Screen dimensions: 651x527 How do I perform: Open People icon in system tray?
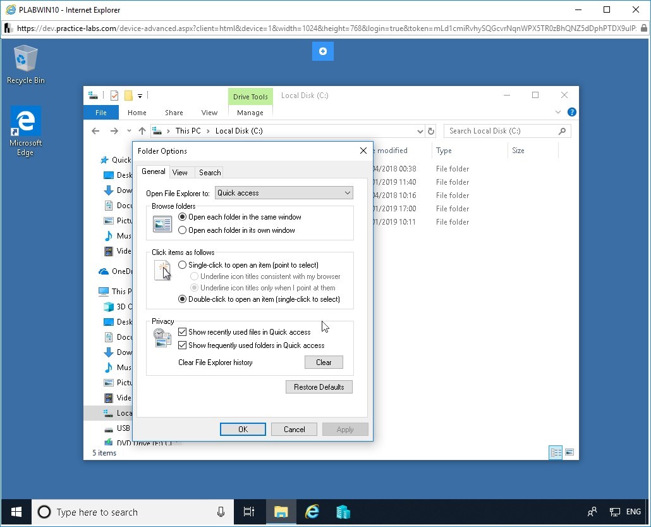coord(592,512)
